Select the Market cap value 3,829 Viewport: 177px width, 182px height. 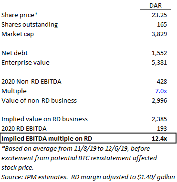(x=159, y=34)
